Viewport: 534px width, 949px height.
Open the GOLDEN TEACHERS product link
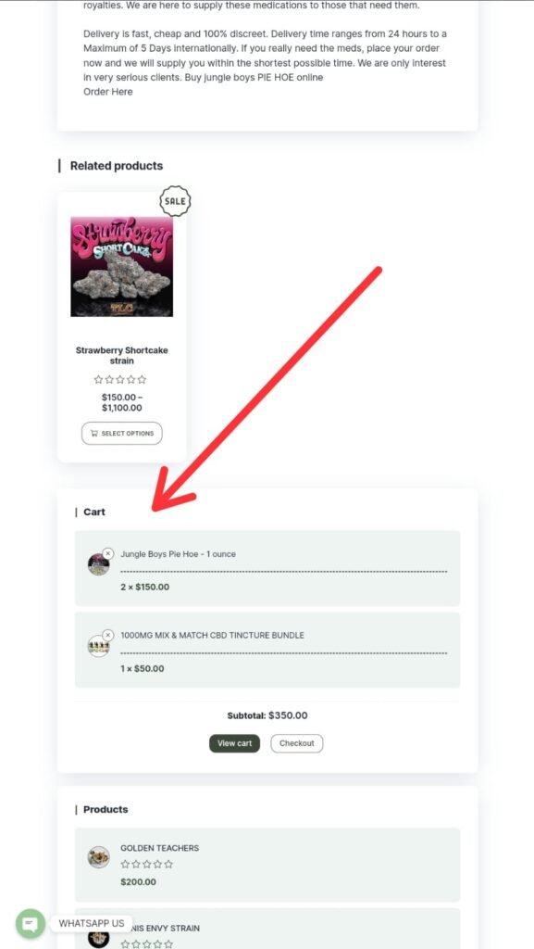point(159,848)
